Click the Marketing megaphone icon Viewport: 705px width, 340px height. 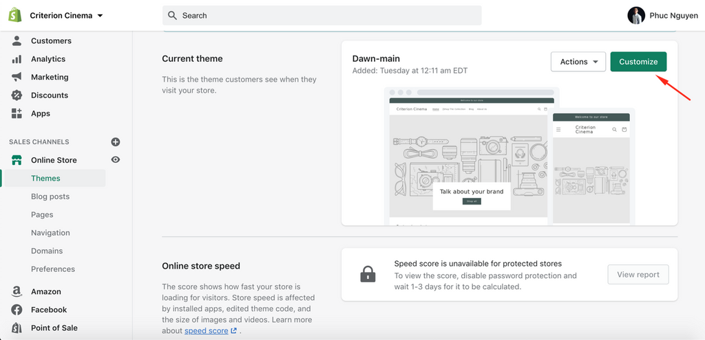17,77
